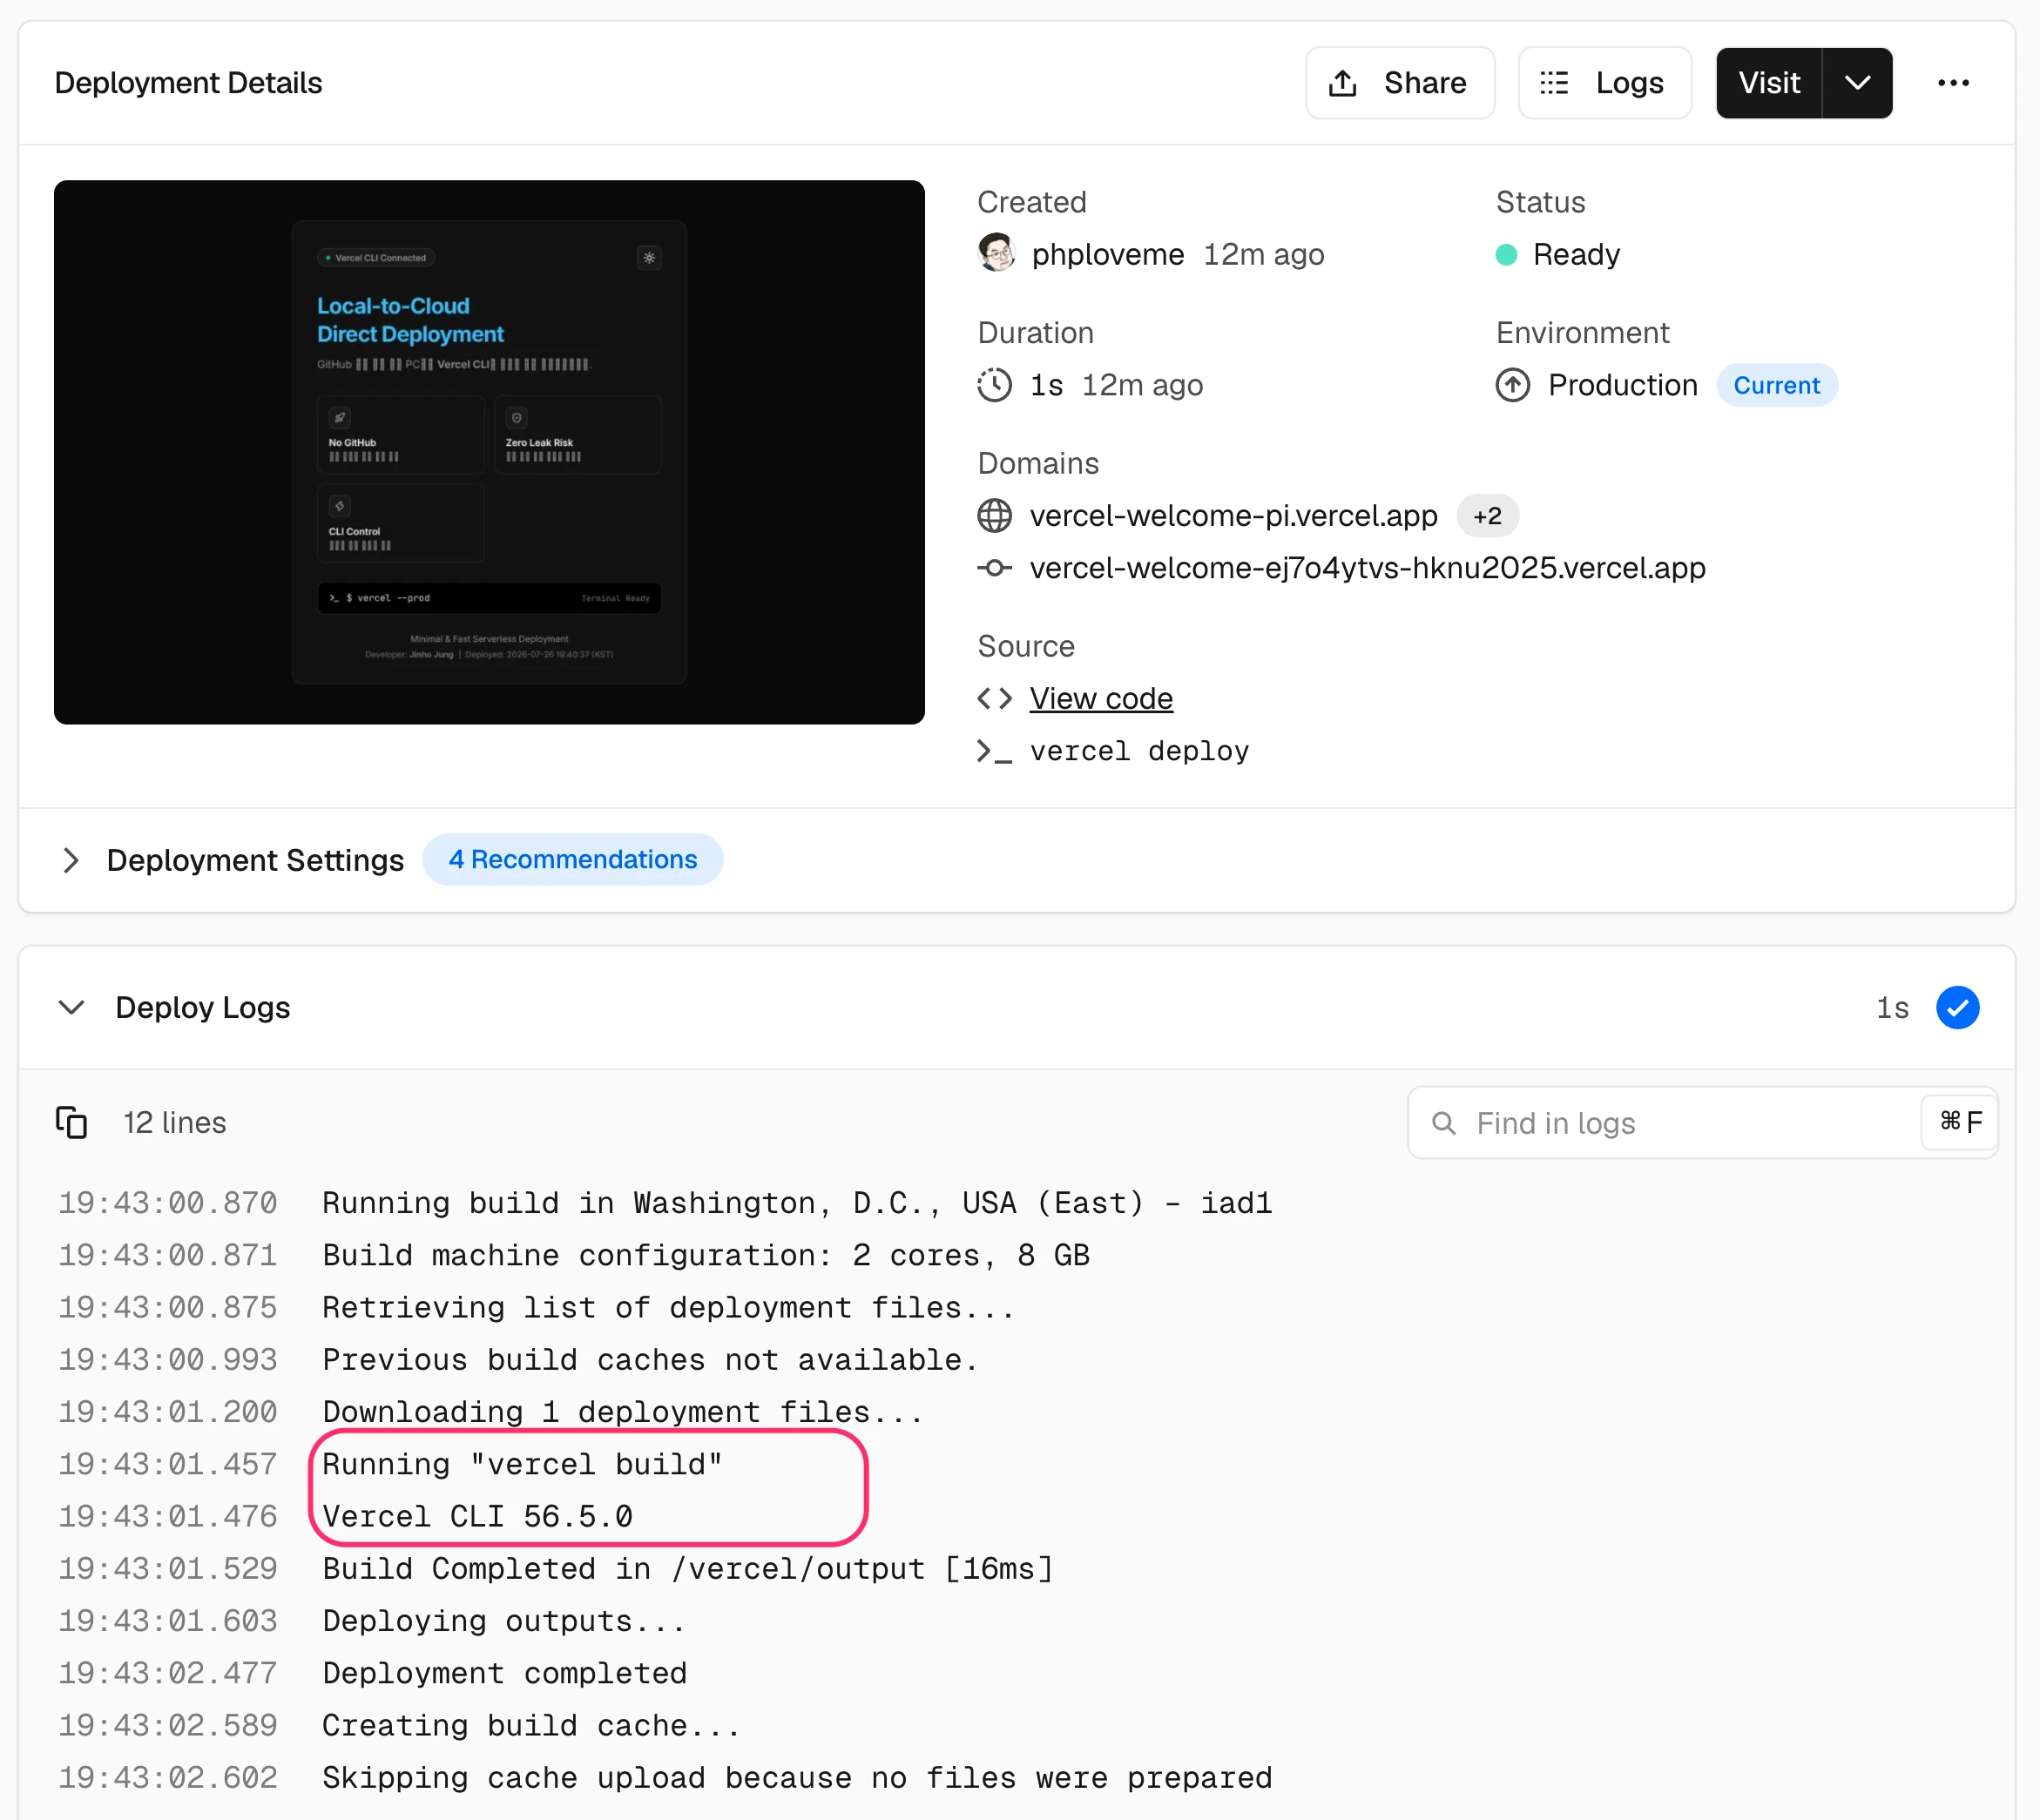Click the Current environment badge
This screenshot has height=1820, width=2040.
(x=1777, y=385)
